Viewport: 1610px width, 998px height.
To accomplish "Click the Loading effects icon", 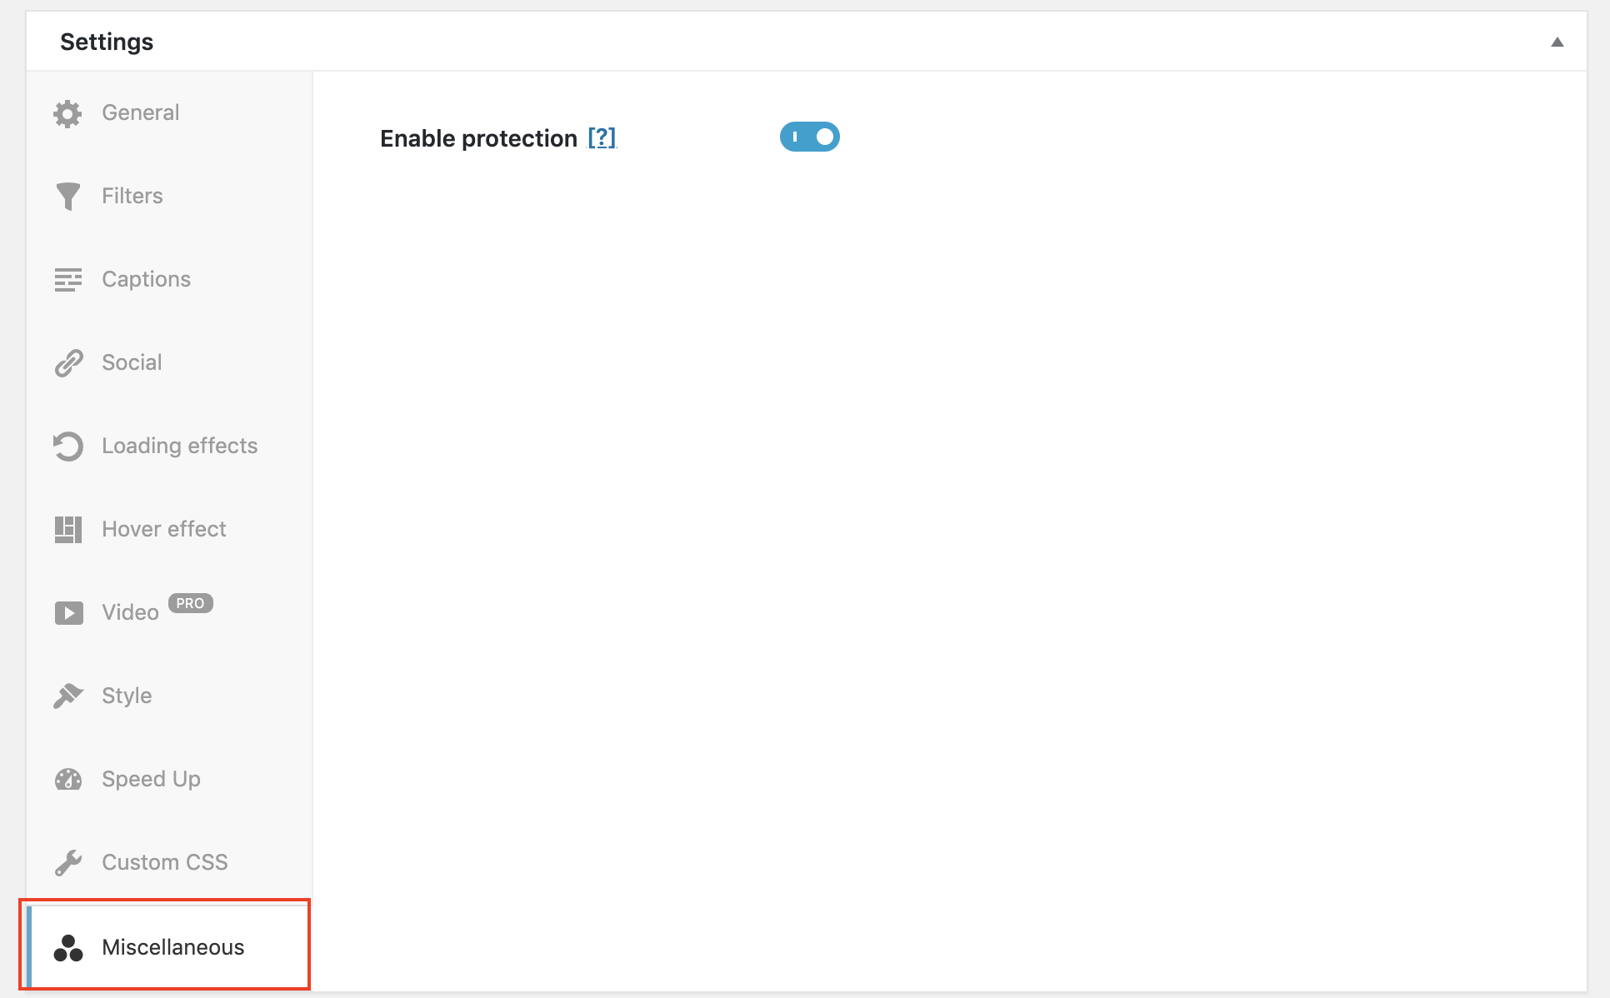I will (67, 447).
